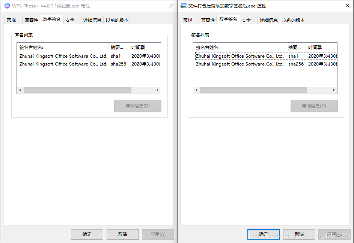Image resolution: width=354 pixels, height=243 pixels.
Task: Select sha1 signature row in WPS Photo+ window
Action: 89,56
